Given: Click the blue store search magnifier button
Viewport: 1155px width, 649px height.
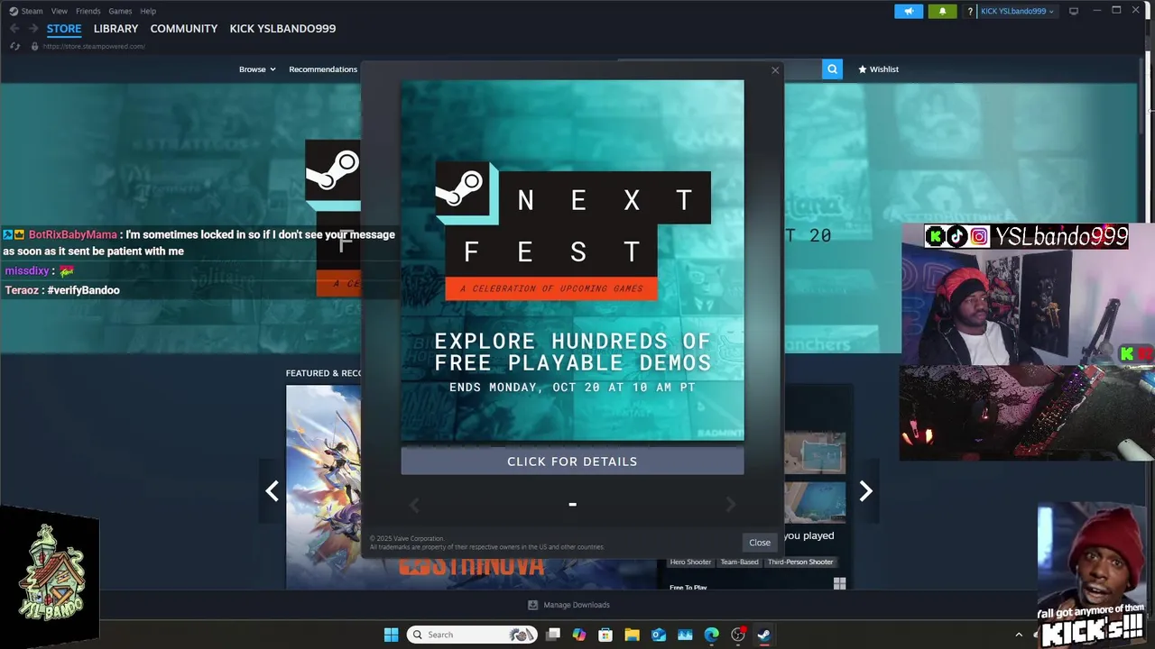Looking at the screenshot, I should pyautogui.click(x=832, y=69).
